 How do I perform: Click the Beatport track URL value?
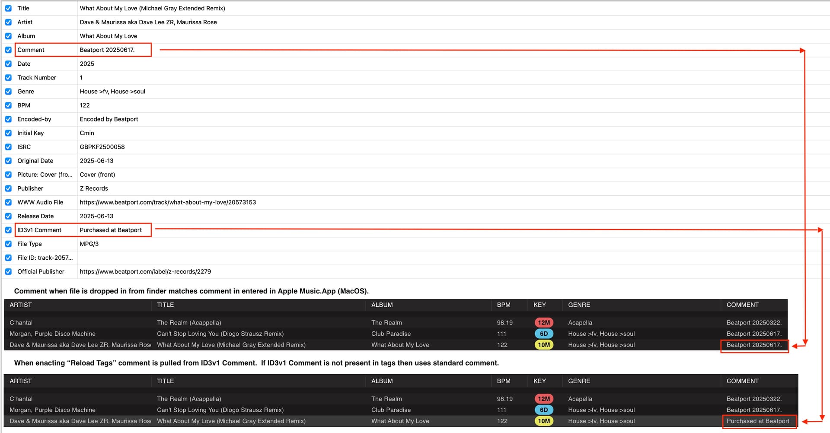pyautogui.click(x=168, y=202)
